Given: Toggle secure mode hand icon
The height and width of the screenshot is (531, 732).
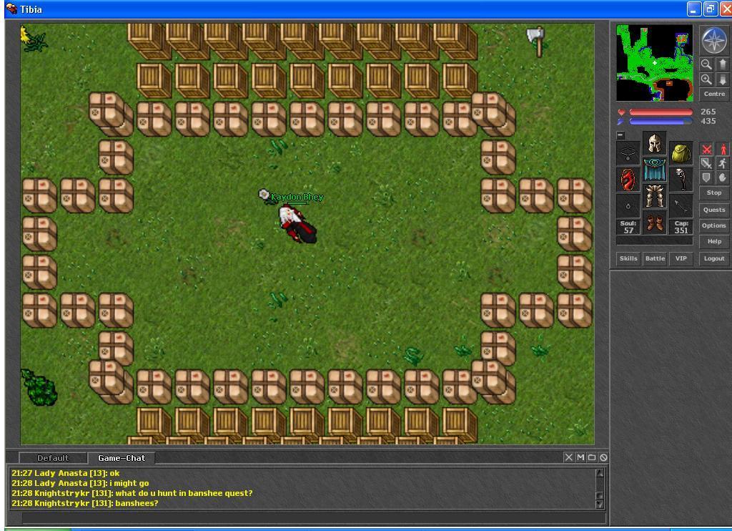Looking at the screenshot, I should tap(723, 177).
